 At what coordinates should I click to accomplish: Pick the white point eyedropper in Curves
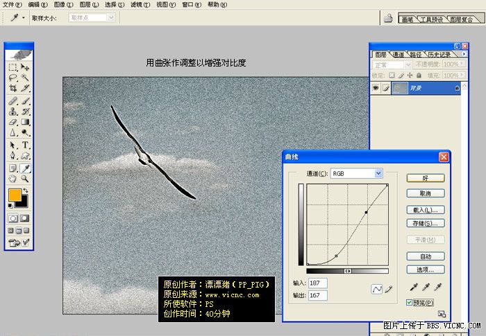coord(437,287)
